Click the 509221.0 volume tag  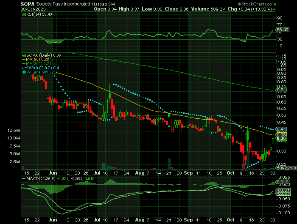click(x=286, y=168)
